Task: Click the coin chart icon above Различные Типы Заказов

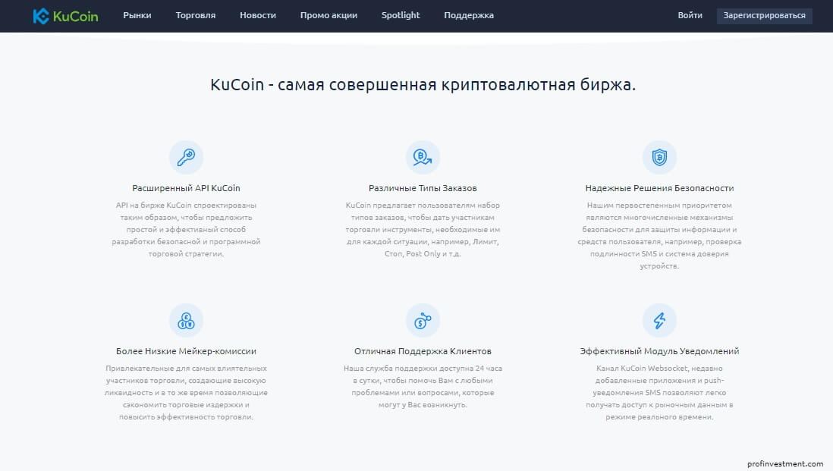Action: [423, 157]
